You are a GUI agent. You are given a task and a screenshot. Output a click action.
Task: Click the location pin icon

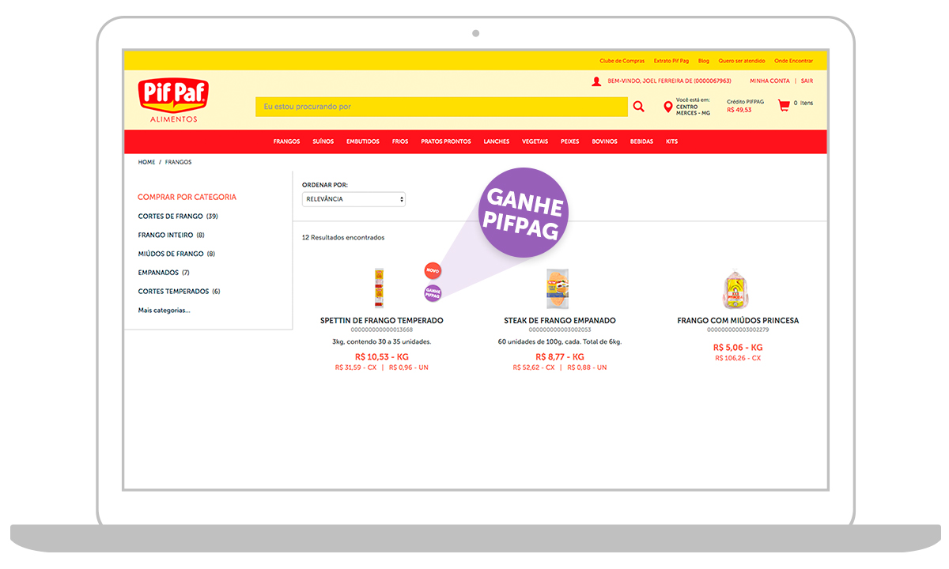point(668,107)
